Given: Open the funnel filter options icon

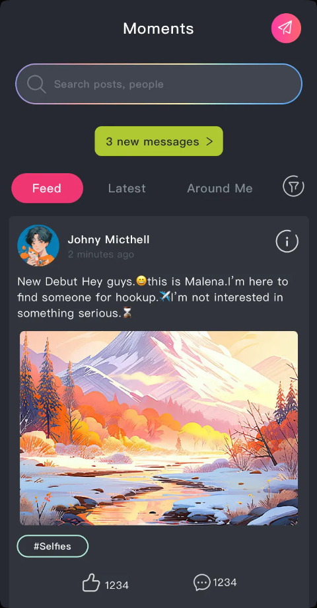Looking at the screenshot, I should (x=293, y=186).
